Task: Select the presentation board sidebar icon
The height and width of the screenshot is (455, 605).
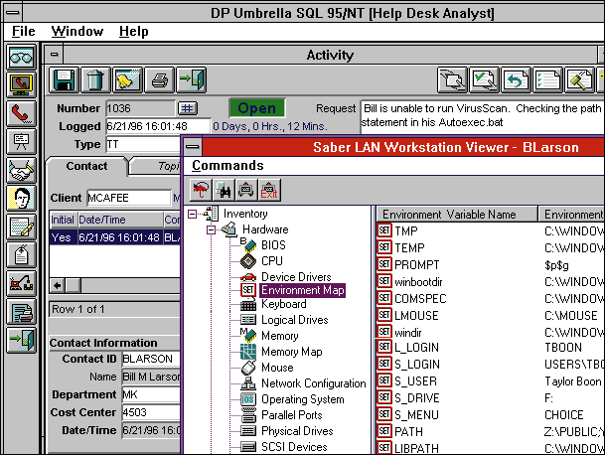Action: 22,142
